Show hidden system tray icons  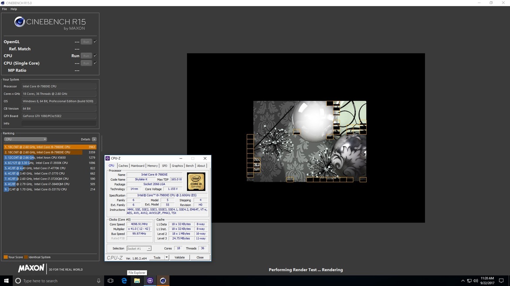tap(463, 281)
